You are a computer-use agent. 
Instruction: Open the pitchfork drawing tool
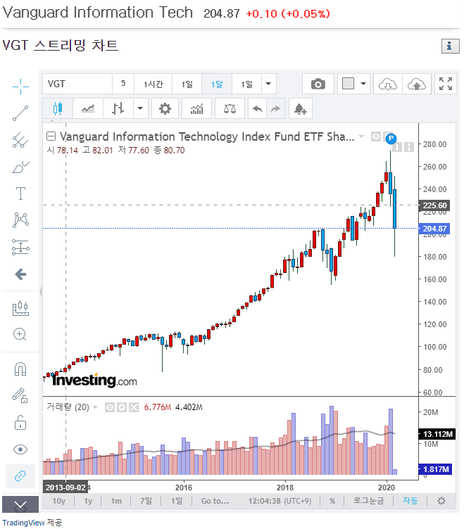(x=20, y=140)
